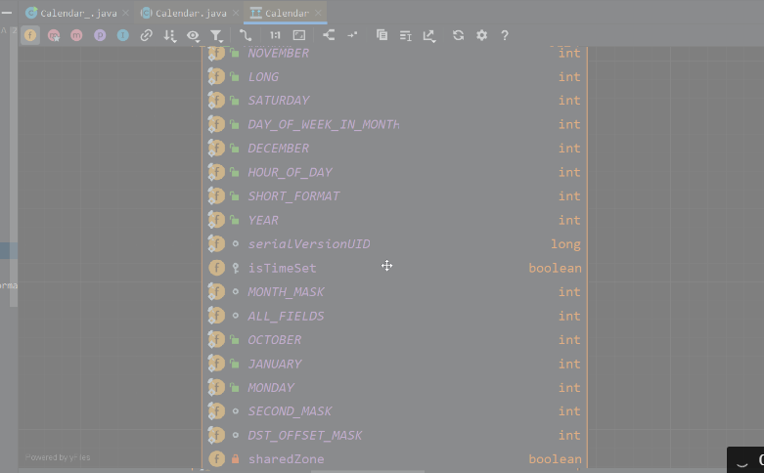The image size is (764, 473).
Task: Click field icon beside isTimeSet
Action: point(217,268)
